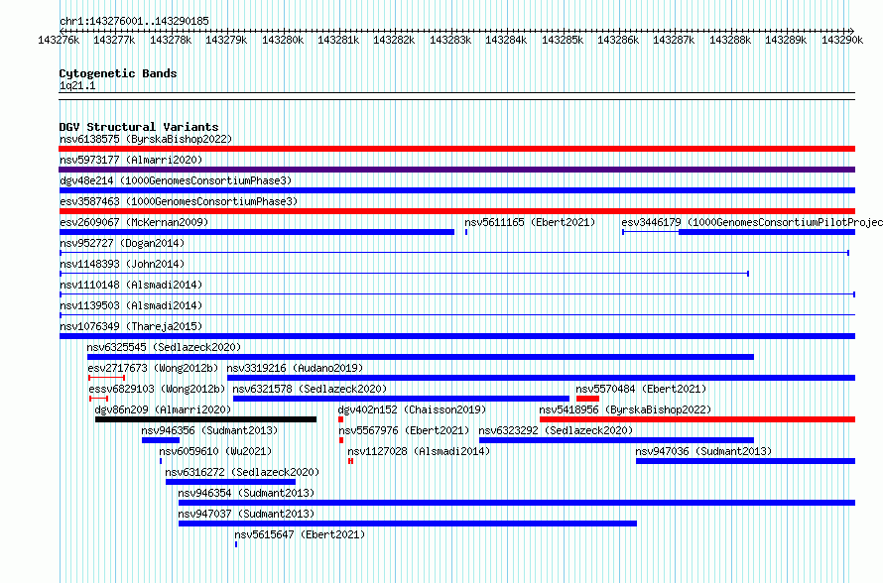Select the short red nsv5570484 bar
The width and height of the screenshot is (883, 583).
point(587,399)
